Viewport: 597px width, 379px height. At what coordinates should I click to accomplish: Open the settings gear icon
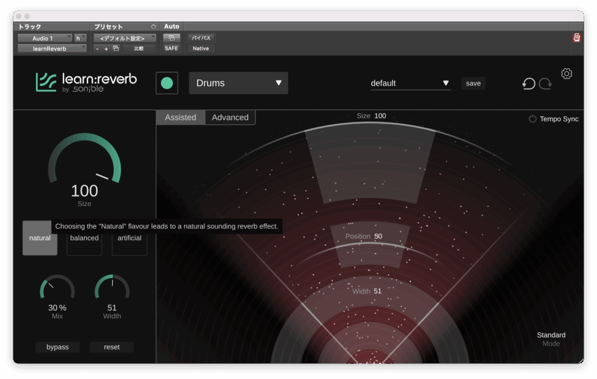tap(566, 73)
